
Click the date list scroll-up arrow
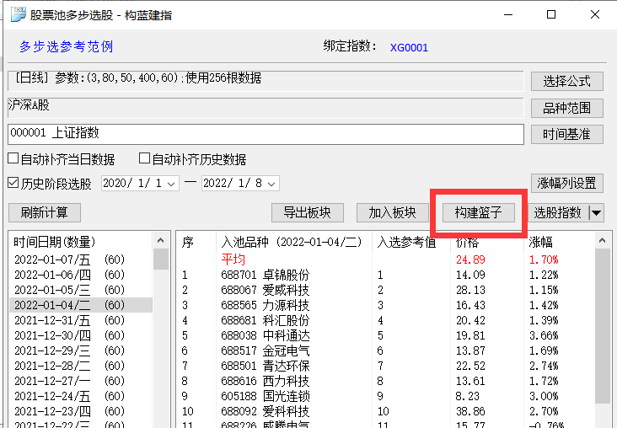[160, 241]
